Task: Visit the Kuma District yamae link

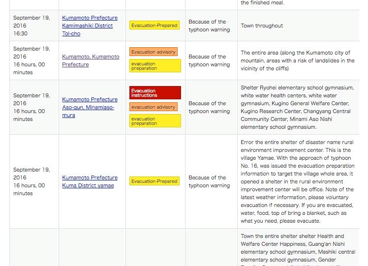Action: click(90, 181)
